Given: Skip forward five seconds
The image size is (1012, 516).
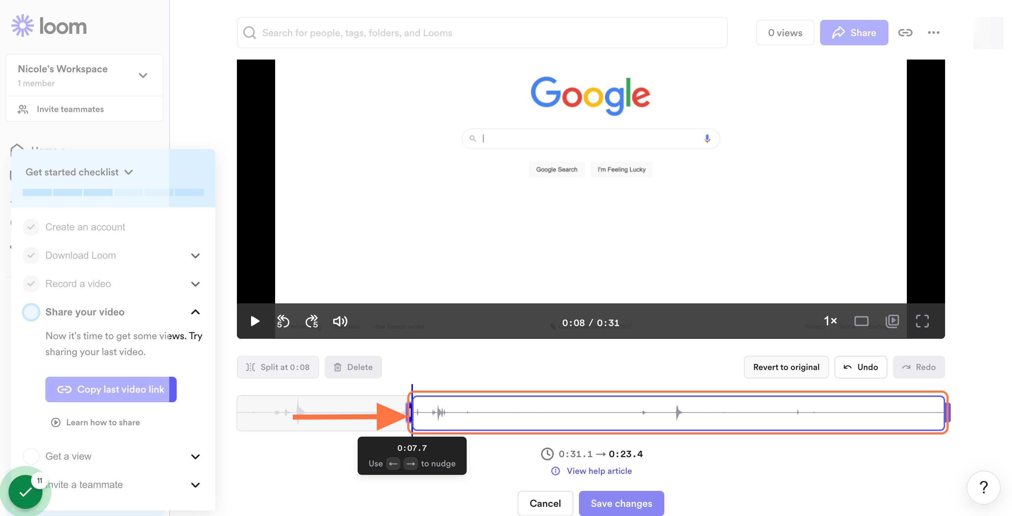Looking at the screenshot, I should 312,321.
